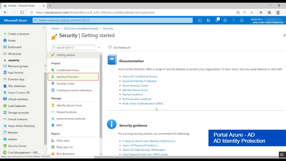Collapse the Azure left navigation sidebar
286x161 pixels.
(x=44, y=27)
